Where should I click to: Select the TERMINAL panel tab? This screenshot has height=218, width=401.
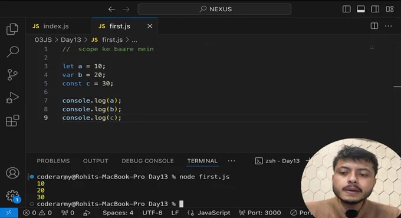point(202,161)
